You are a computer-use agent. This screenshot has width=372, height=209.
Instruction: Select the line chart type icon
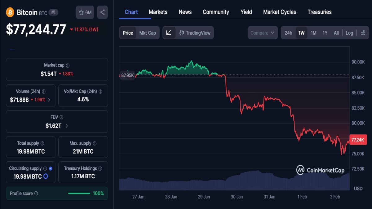click(169, 33)
